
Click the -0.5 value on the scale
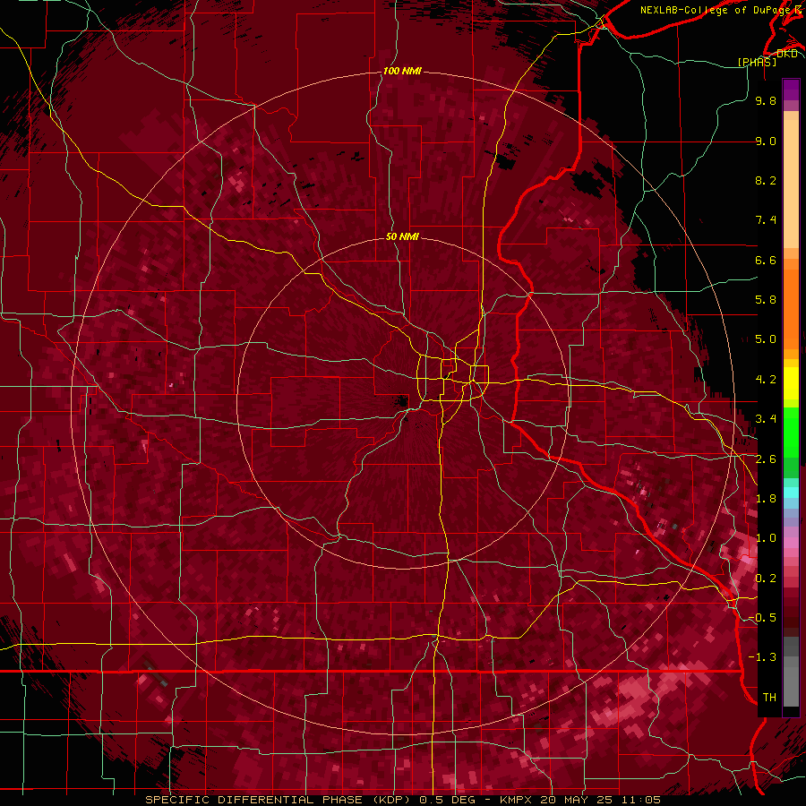(x=763, y=618)
